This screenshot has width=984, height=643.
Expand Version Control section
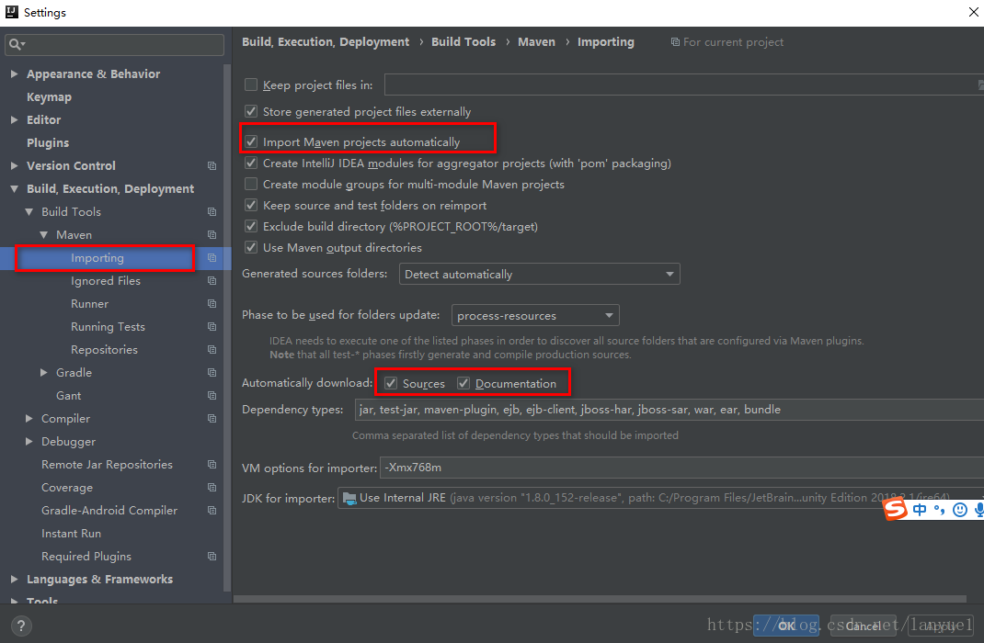point(14,166)
